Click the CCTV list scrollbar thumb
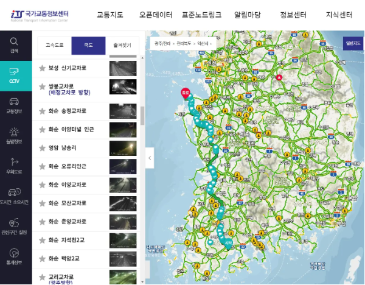 coord(142,116)
